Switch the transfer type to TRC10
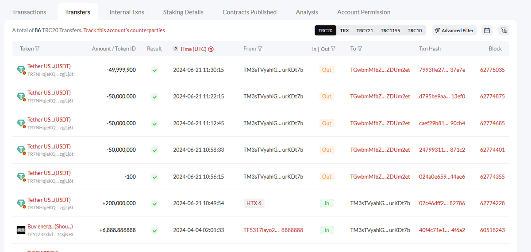 coord(415,31)
